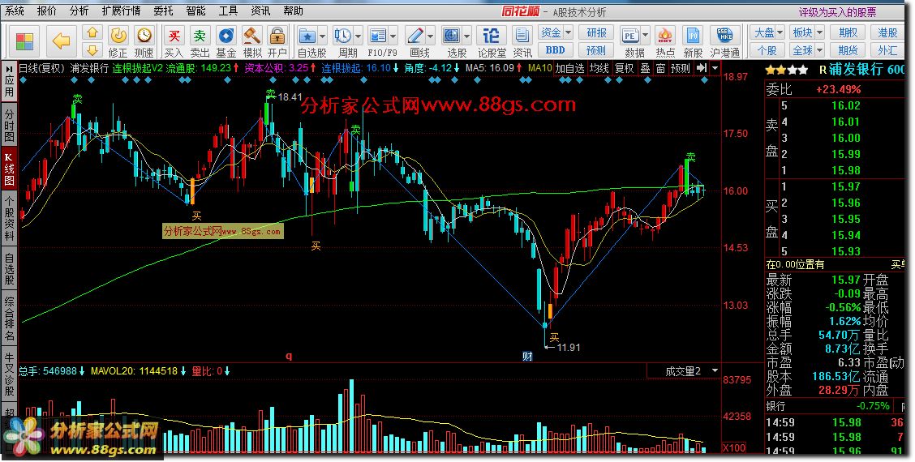Image resolution: width=915 pixels, height=462 pixels.
Task: Open the 资讯 news document icon
Action: tap(522, 36)
